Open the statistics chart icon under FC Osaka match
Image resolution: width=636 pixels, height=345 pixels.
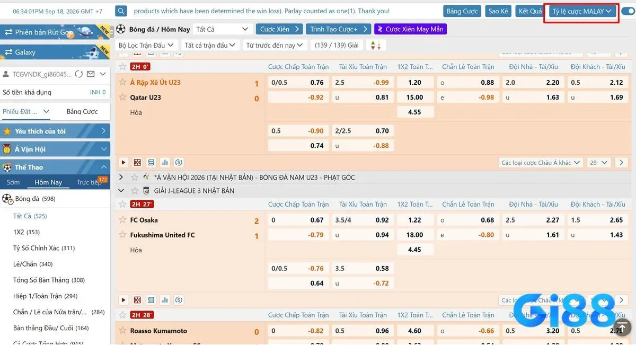[x=165, y=300]
